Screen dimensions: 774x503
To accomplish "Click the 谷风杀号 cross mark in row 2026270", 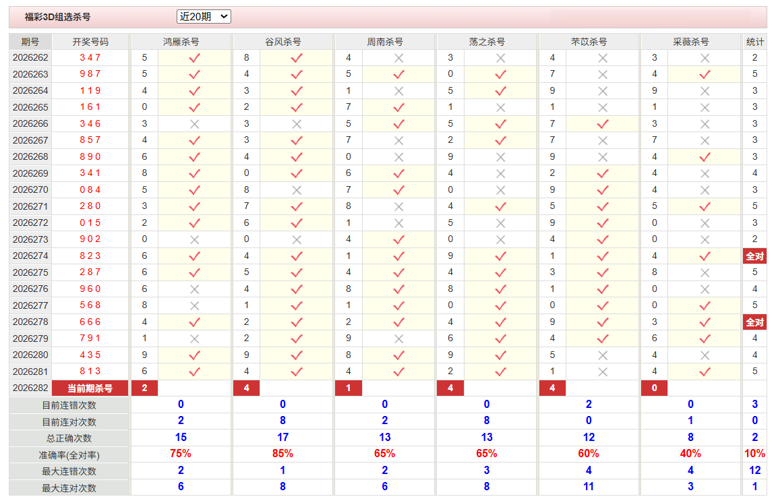I will click(x=297, y=190).
